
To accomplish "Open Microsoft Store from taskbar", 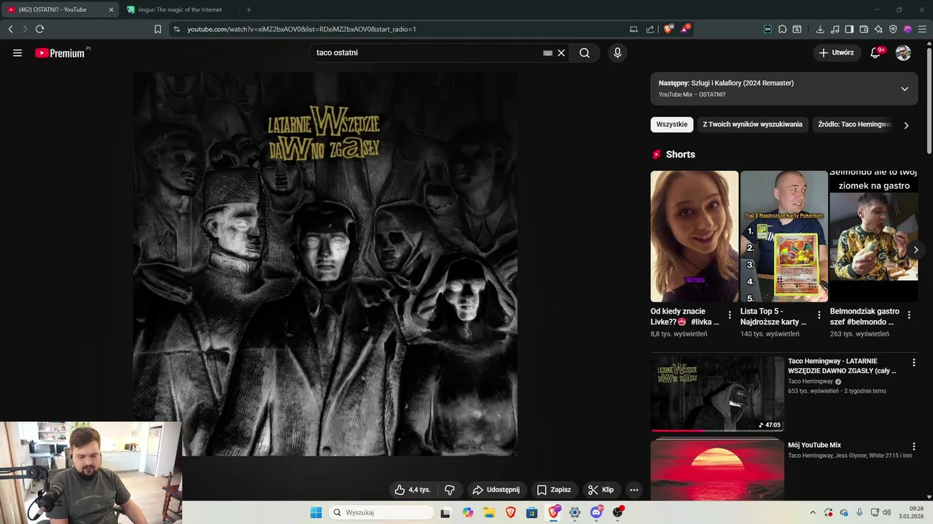I will click(532, 512).
